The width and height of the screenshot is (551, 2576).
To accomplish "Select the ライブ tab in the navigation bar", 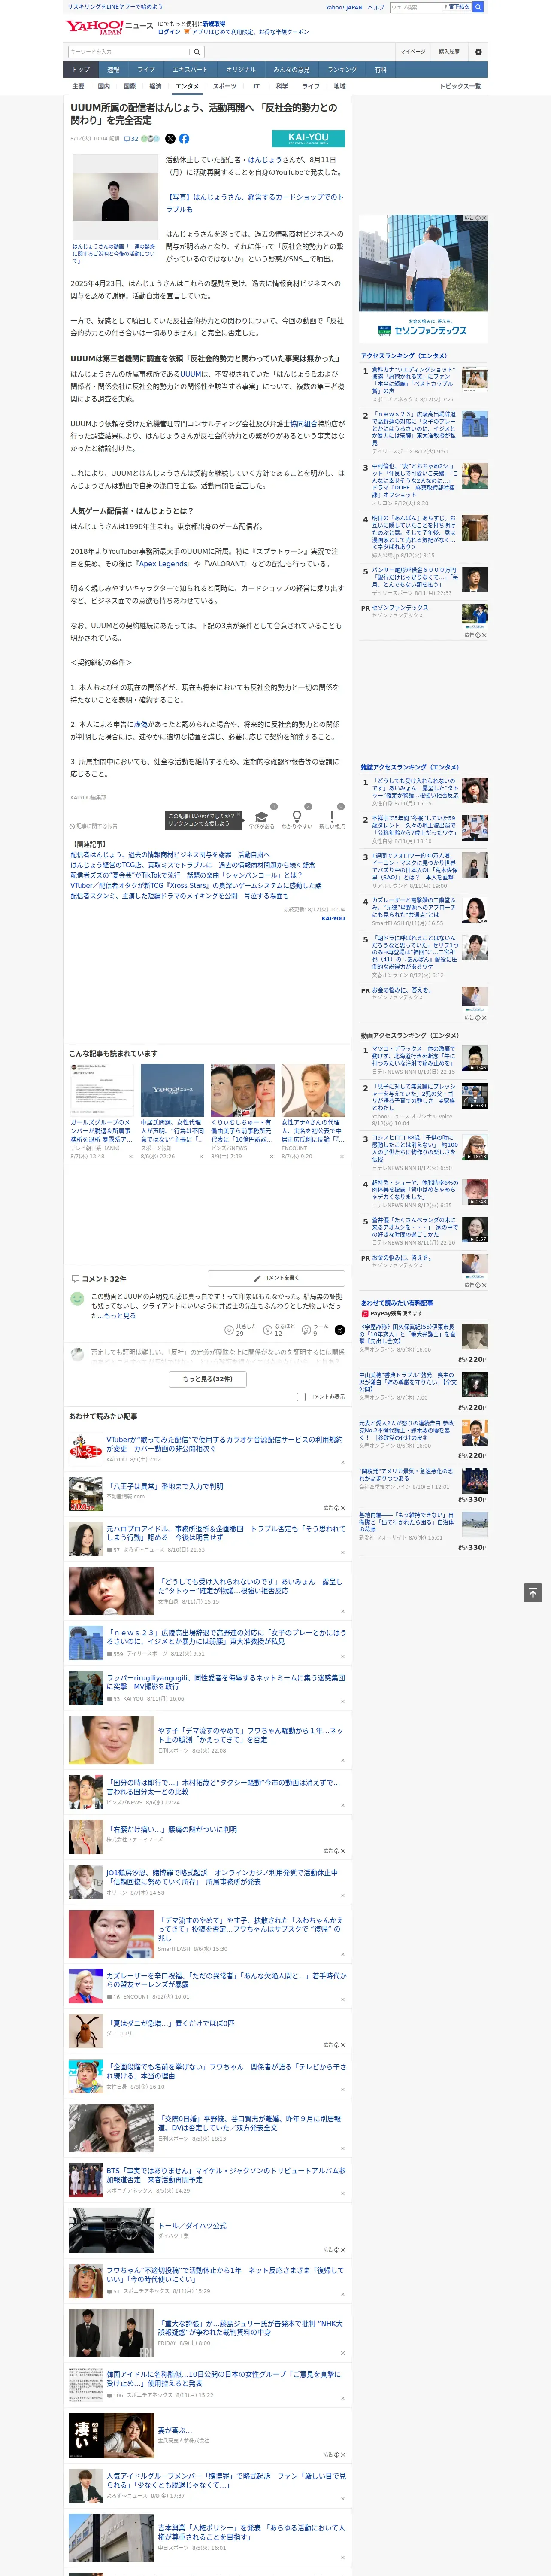I will [x=146, y=70].
